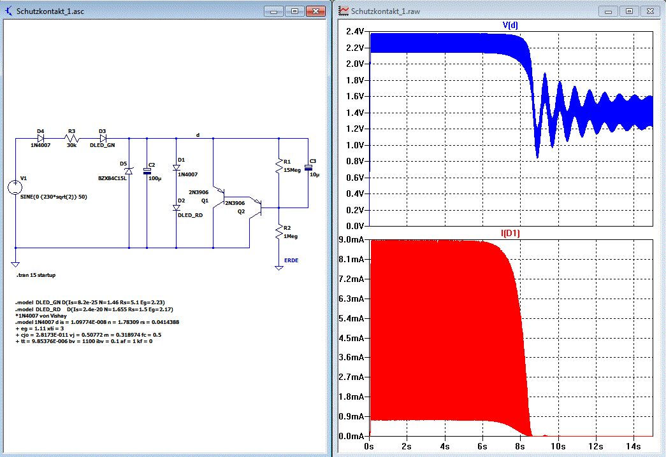Screen dimensions: 666x457
Task: Click the D4 1N4007 diode symbol
Action: click(40, 138)
